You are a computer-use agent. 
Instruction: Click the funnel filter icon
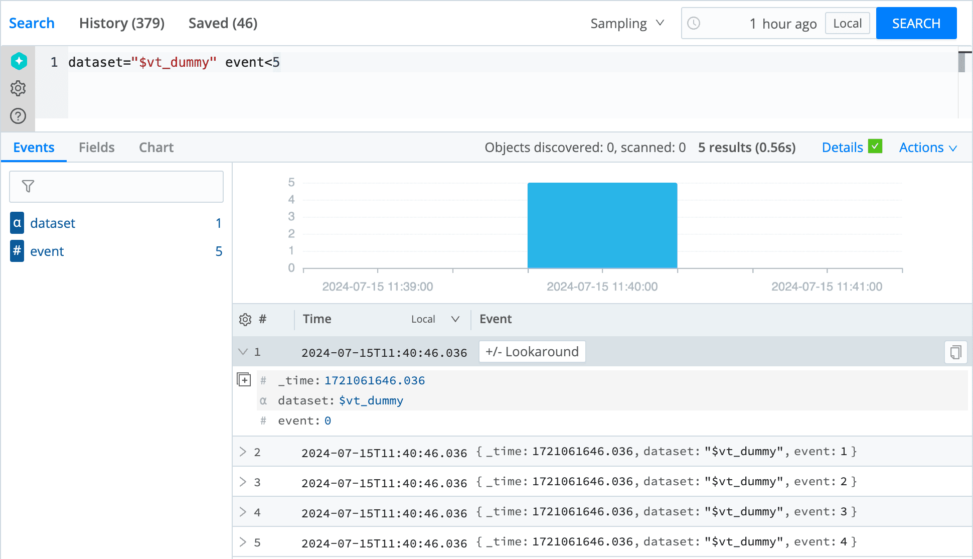[x=28, y=186]
